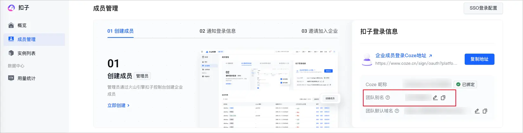Switch to the 01 创建成员 step tab
Screen dimensions: 523x133
click(x=120, y=31)
